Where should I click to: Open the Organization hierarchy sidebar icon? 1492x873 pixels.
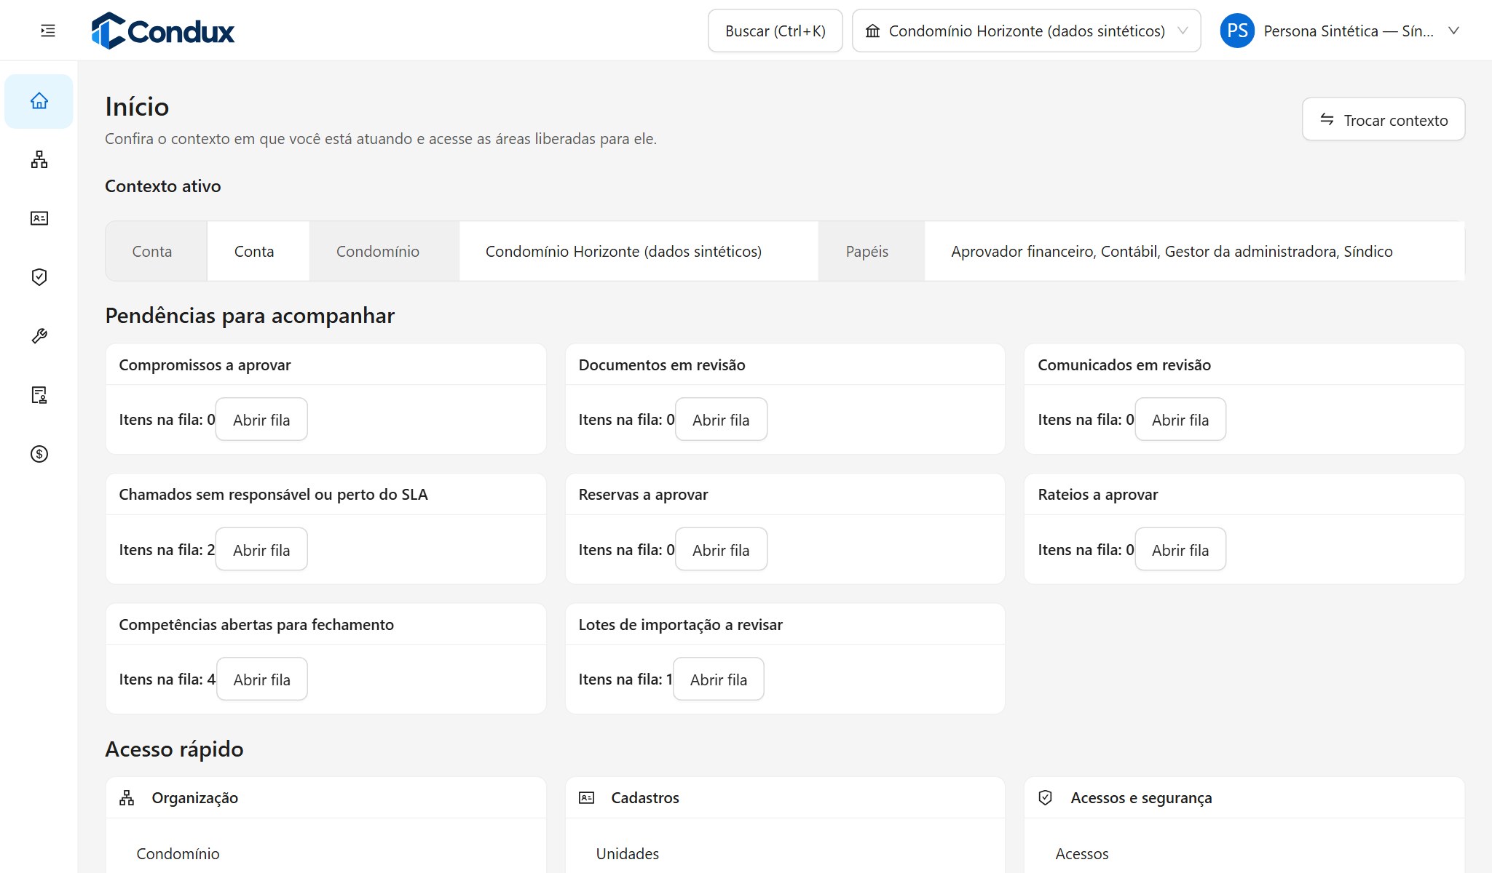[x=39, y=160]
